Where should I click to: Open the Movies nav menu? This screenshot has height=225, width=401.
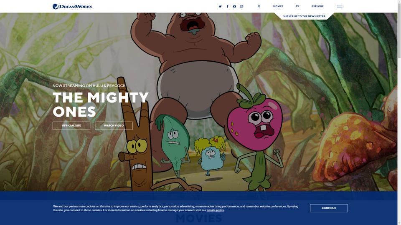[278, 6]
